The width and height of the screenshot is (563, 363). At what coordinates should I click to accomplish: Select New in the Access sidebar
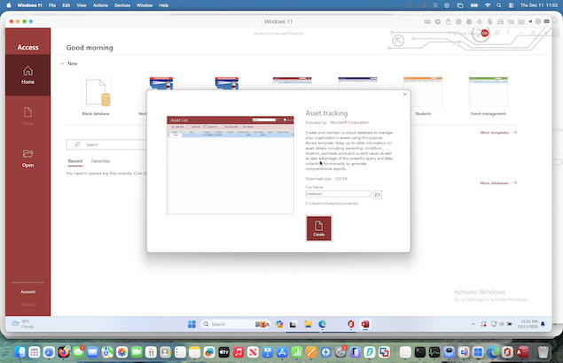(27, 116)
